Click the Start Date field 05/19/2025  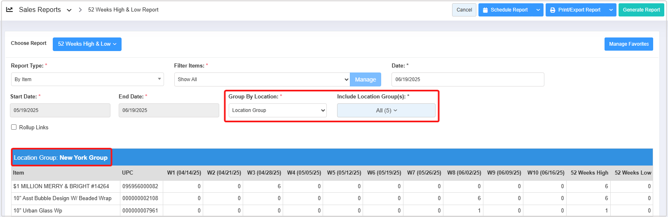tap(60, 110)
